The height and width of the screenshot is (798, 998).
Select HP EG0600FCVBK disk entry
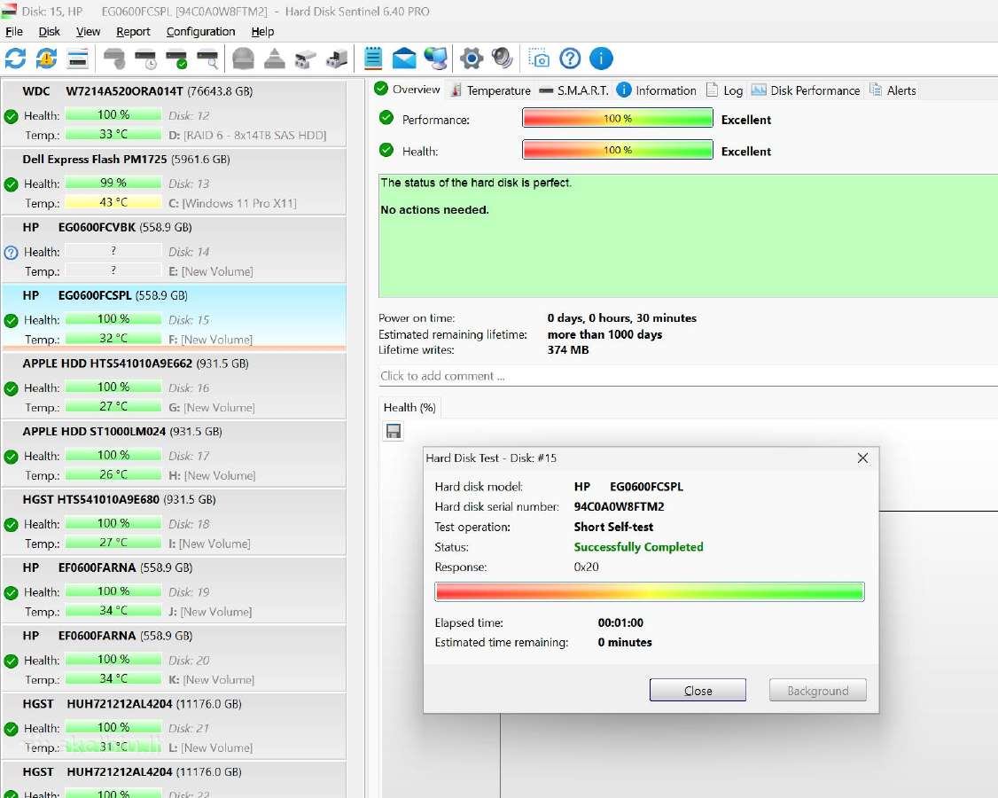[174, 249]
